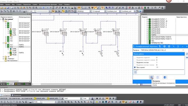
Task: Open the Сервис menu
Action: pos(35,4)
